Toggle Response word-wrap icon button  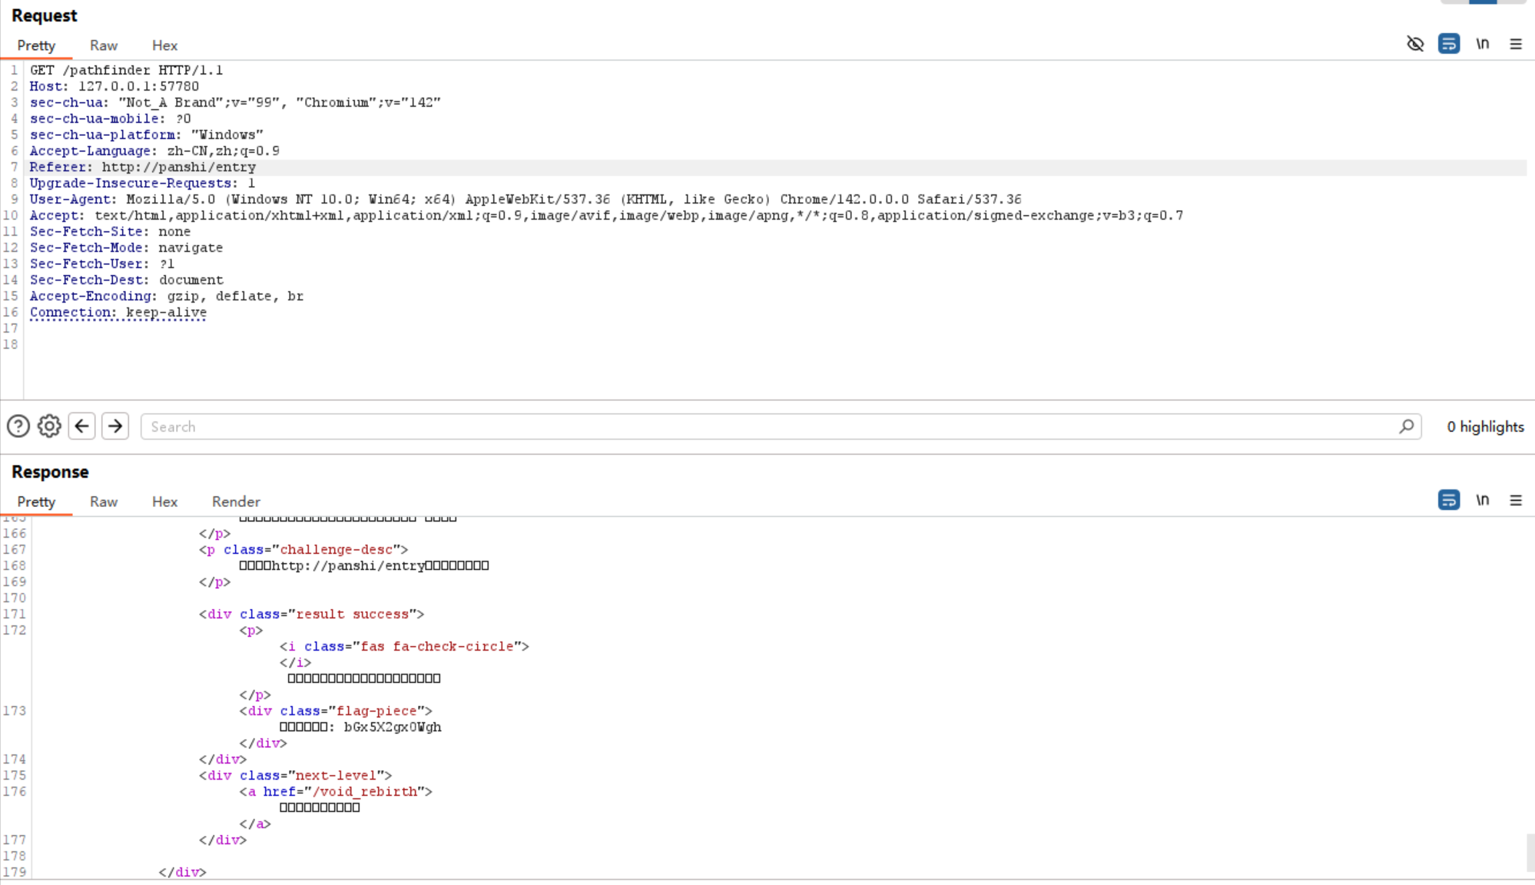point(1449,500)
